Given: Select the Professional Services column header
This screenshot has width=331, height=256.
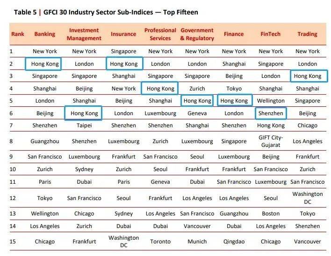Looking at the screenshot, I should pyautogui.click(x=160, y=34).
